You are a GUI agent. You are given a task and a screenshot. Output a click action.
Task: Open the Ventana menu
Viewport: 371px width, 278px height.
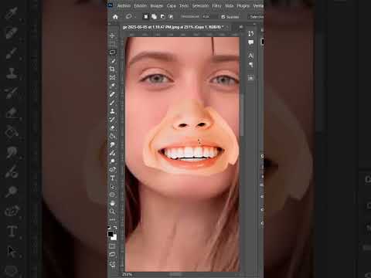[x=258, y=5]
